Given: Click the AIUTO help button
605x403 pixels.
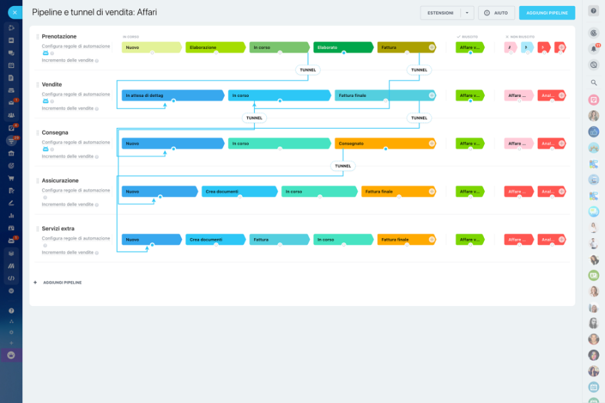Looking at the screenshot, I should [497, 13].
